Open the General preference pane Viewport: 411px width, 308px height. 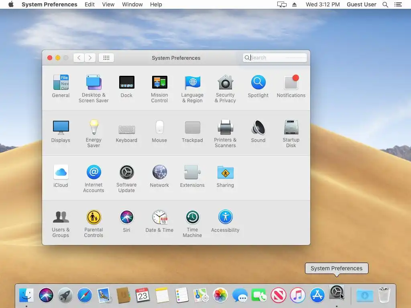point(61,87)
